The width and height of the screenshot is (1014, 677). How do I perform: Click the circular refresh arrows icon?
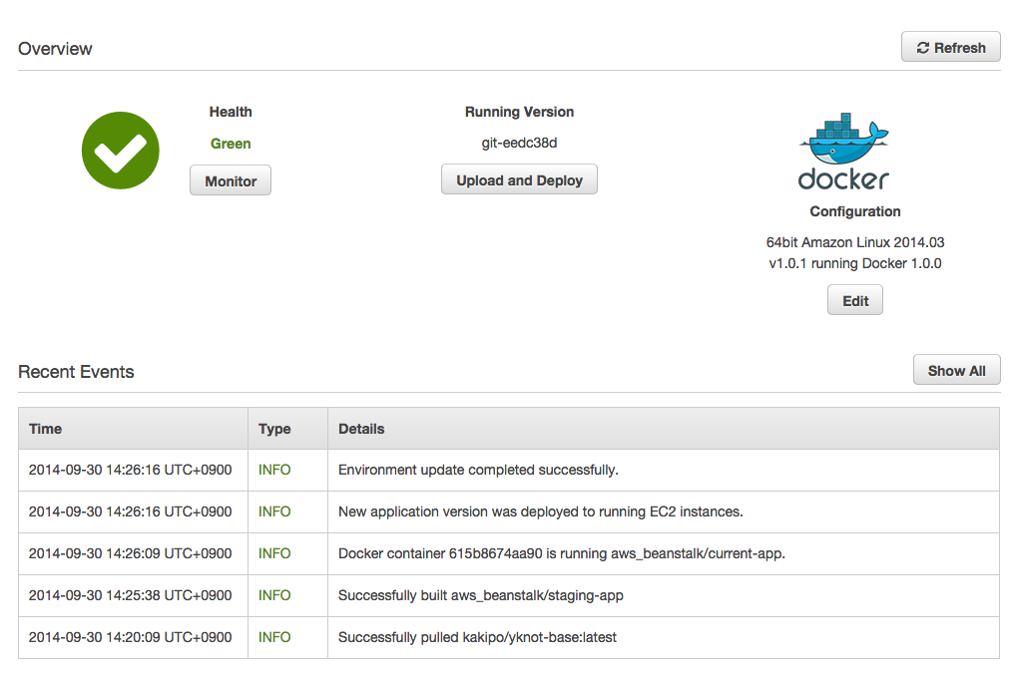923,46
